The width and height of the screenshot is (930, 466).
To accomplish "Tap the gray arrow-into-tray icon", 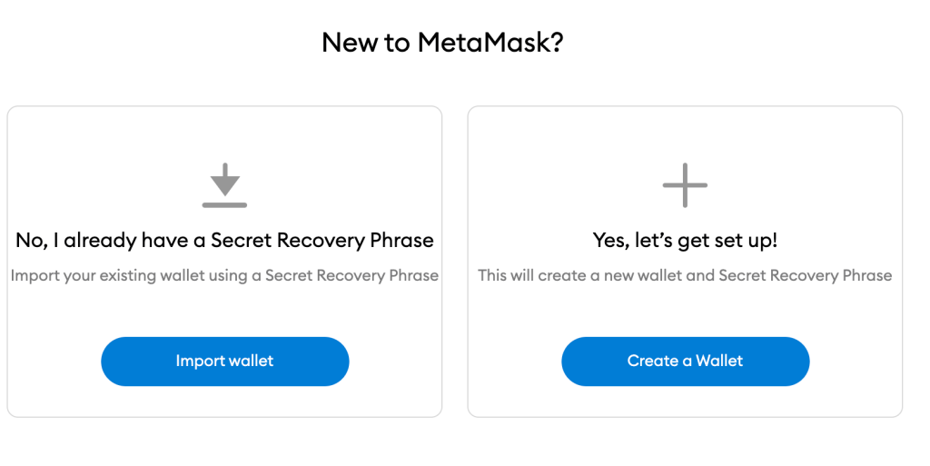I will (x=224, y=185).
